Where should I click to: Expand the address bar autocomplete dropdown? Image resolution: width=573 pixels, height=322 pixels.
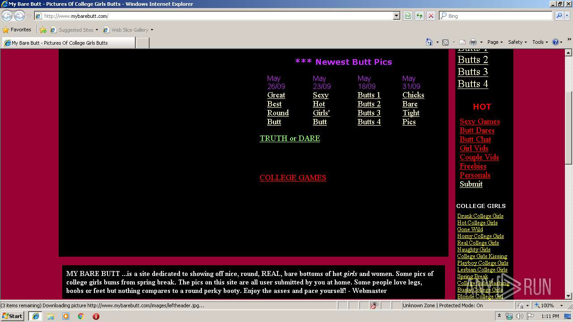(x=396, y=16)
